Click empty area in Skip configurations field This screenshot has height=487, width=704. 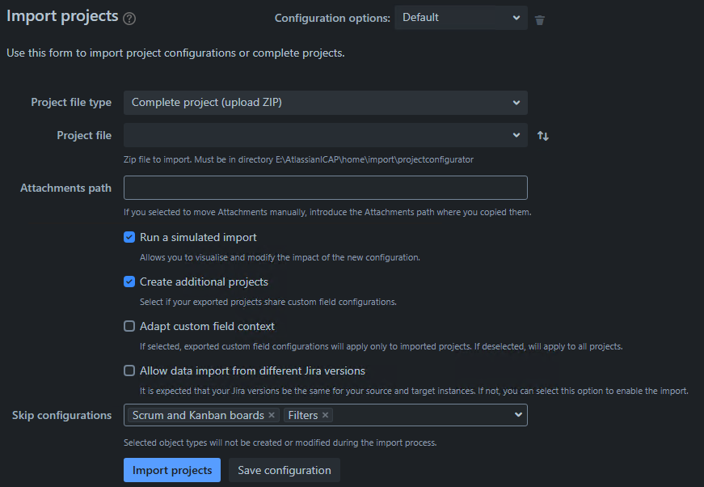tap(420, 415)
